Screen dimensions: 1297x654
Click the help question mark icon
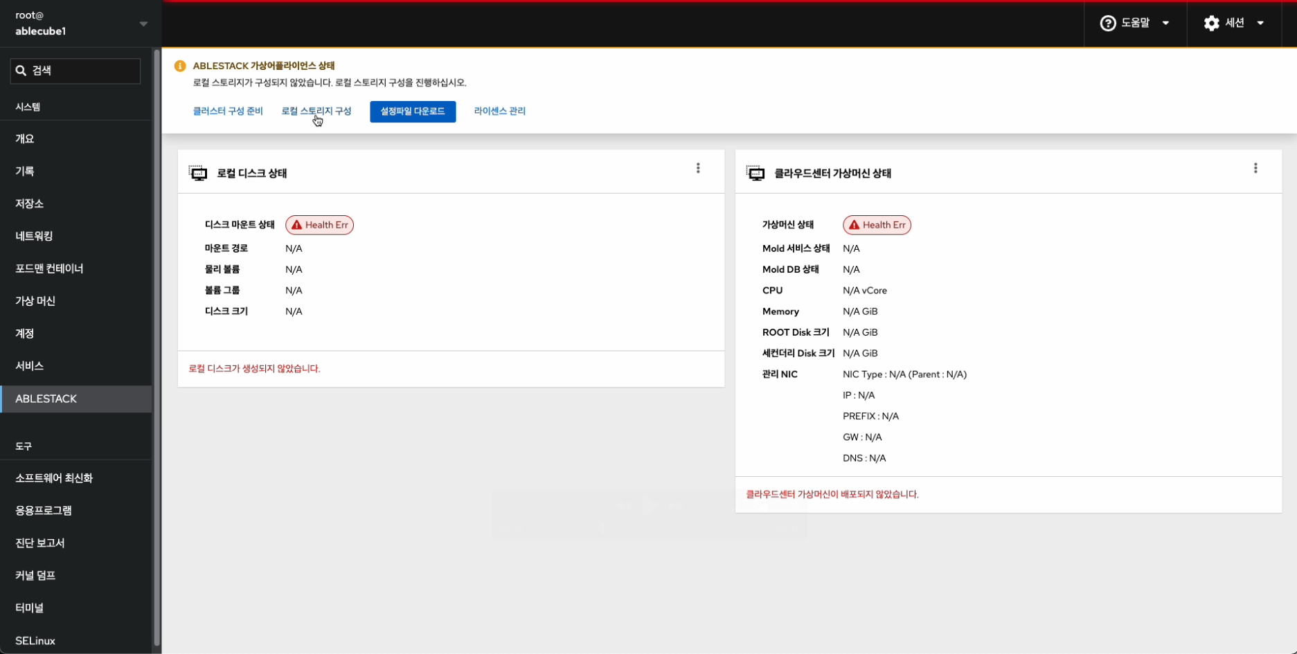[x=1108, y=24]
